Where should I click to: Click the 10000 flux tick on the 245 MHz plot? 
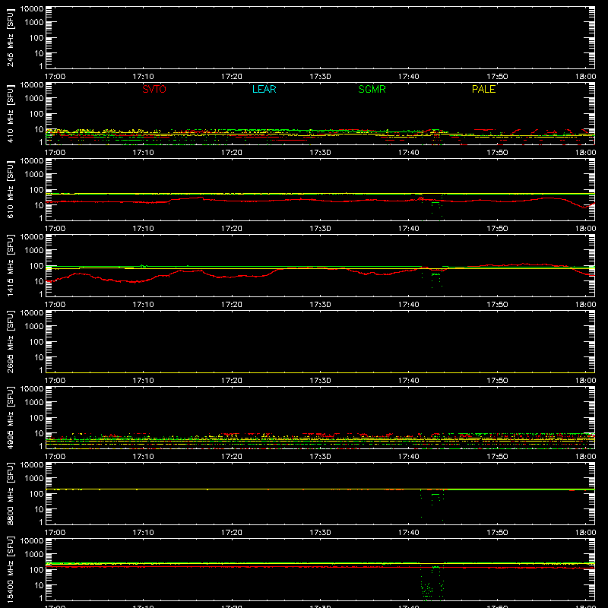32,9
